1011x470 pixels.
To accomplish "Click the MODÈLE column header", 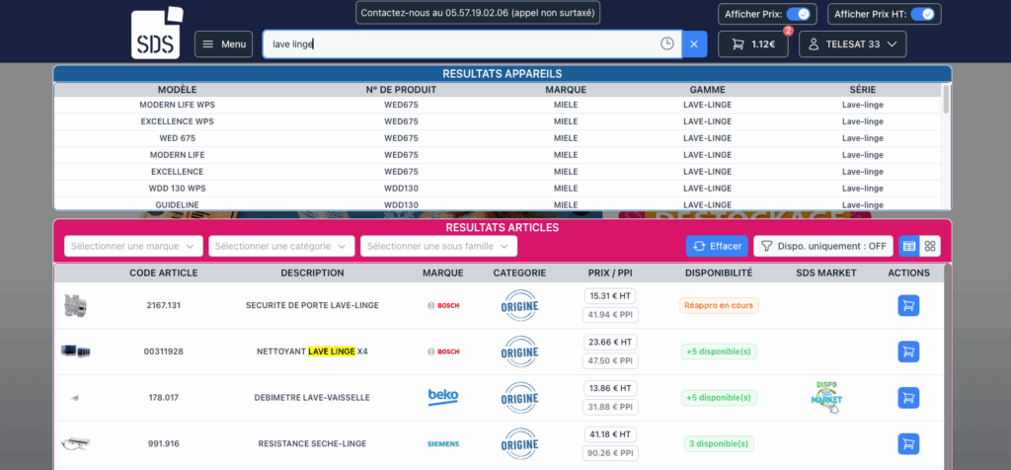I will click(x=178, y=90).
